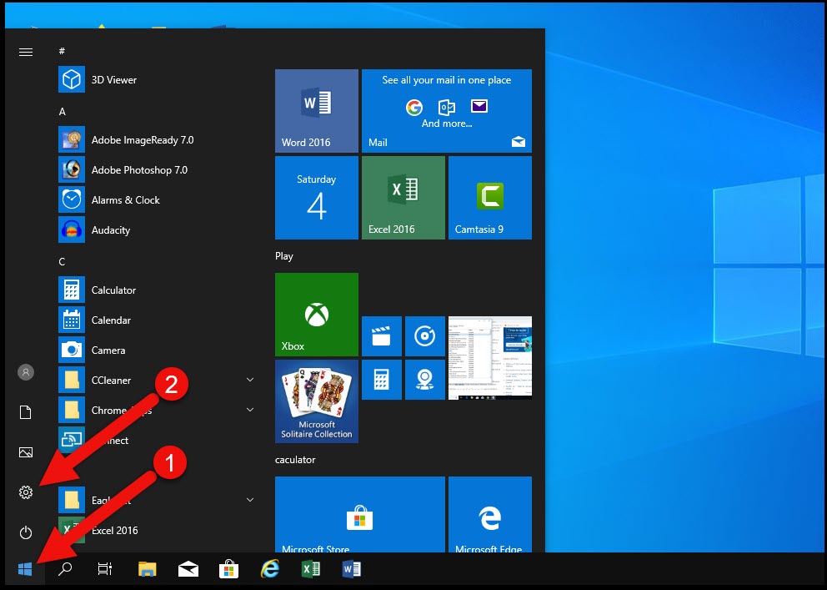Expand the CCleaner folder chevron

click(248, 380)
